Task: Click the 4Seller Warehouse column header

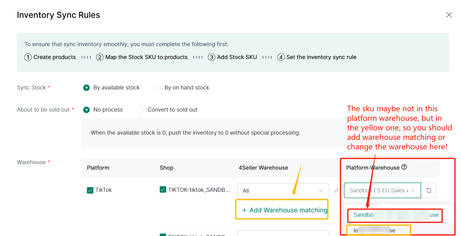Action: pyautogui.click(x=263, y=168)
